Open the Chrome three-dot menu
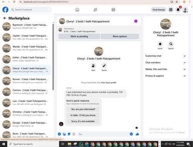The width and height of the screenshot is (193, 147). 190,2
